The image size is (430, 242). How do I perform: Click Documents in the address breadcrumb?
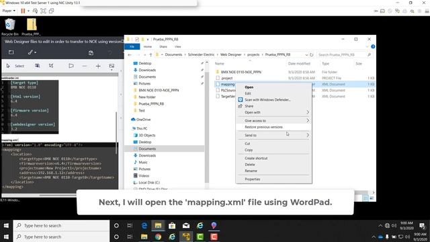coord(173,54)
